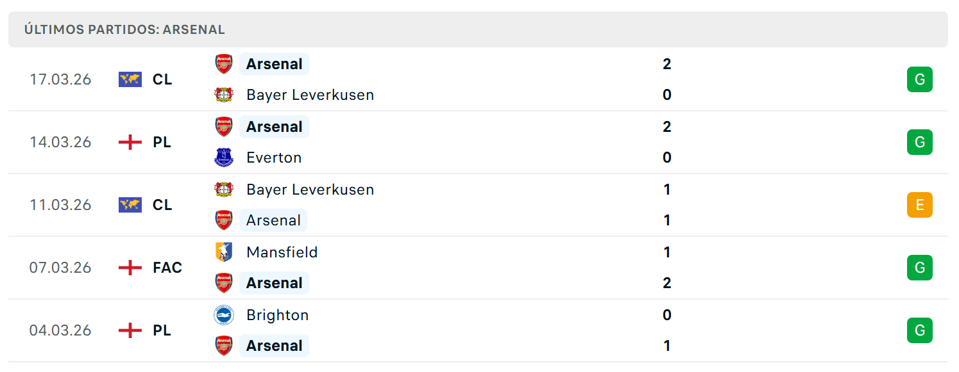
Task: Click the Mansfield club crest
Action: coord(224,252)
